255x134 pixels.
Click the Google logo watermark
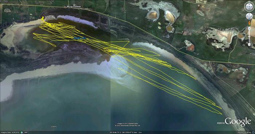tap(238, 122)
